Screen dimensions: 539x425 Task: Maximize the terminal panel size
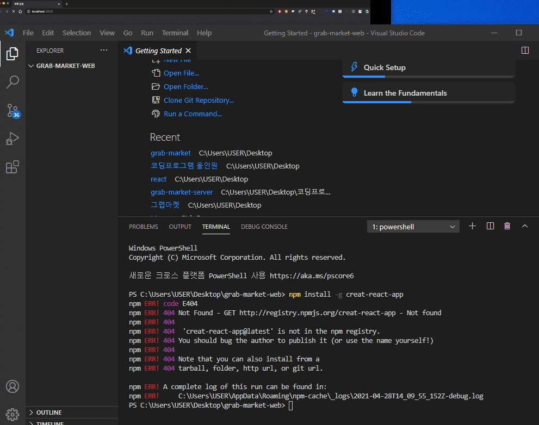[x=524, y=226]
